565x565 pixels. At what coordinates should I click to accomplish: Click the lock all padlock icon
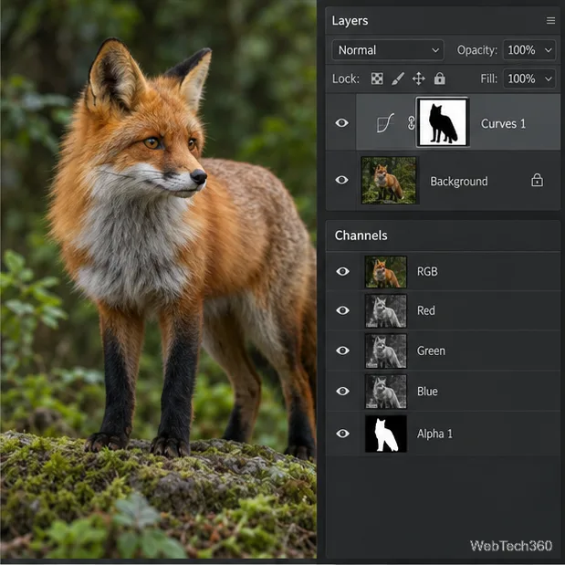pos(439,78)
